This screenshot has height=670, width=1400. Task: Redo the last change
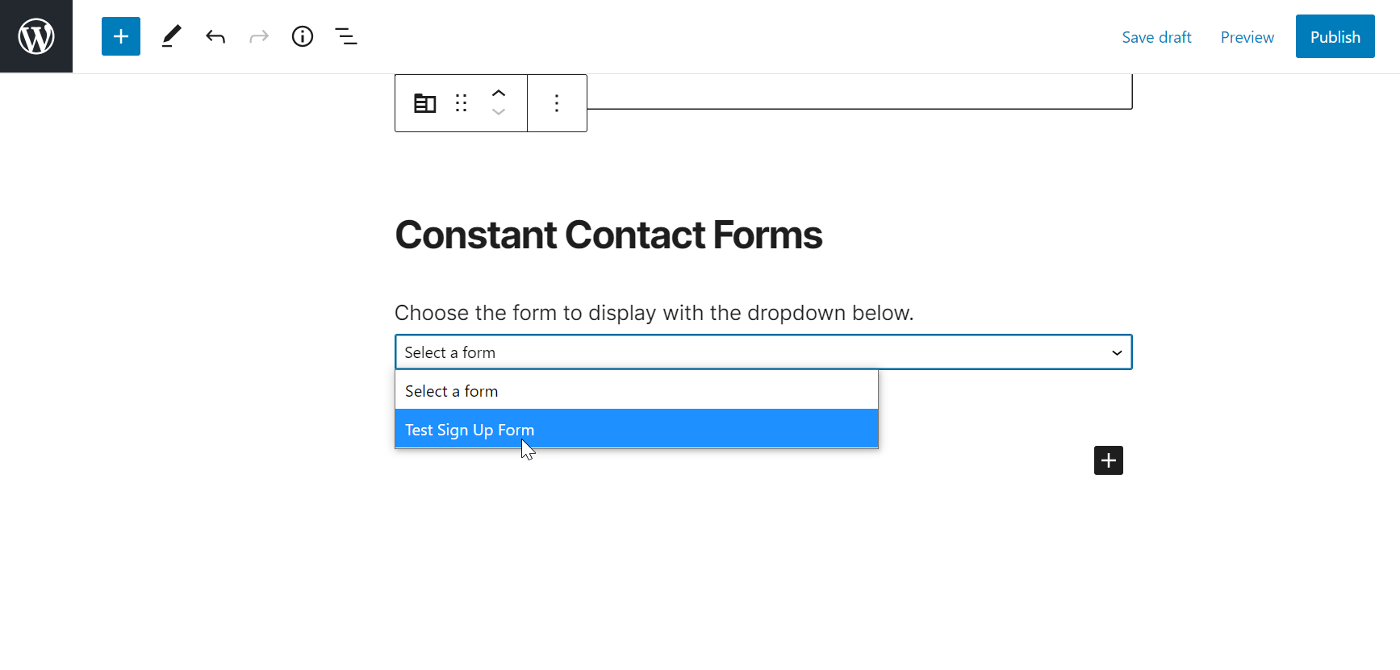pyautogui.click(x=258, y=36)
